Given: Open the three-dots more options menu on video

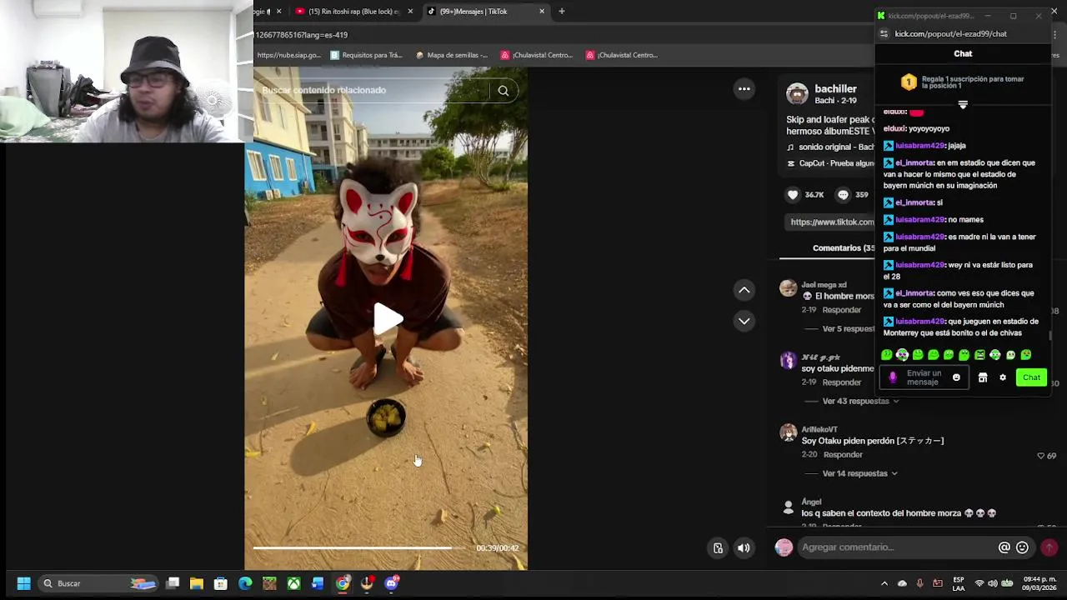Looking at the screenshot, I should pyautogui.click(x=744, y=89).
